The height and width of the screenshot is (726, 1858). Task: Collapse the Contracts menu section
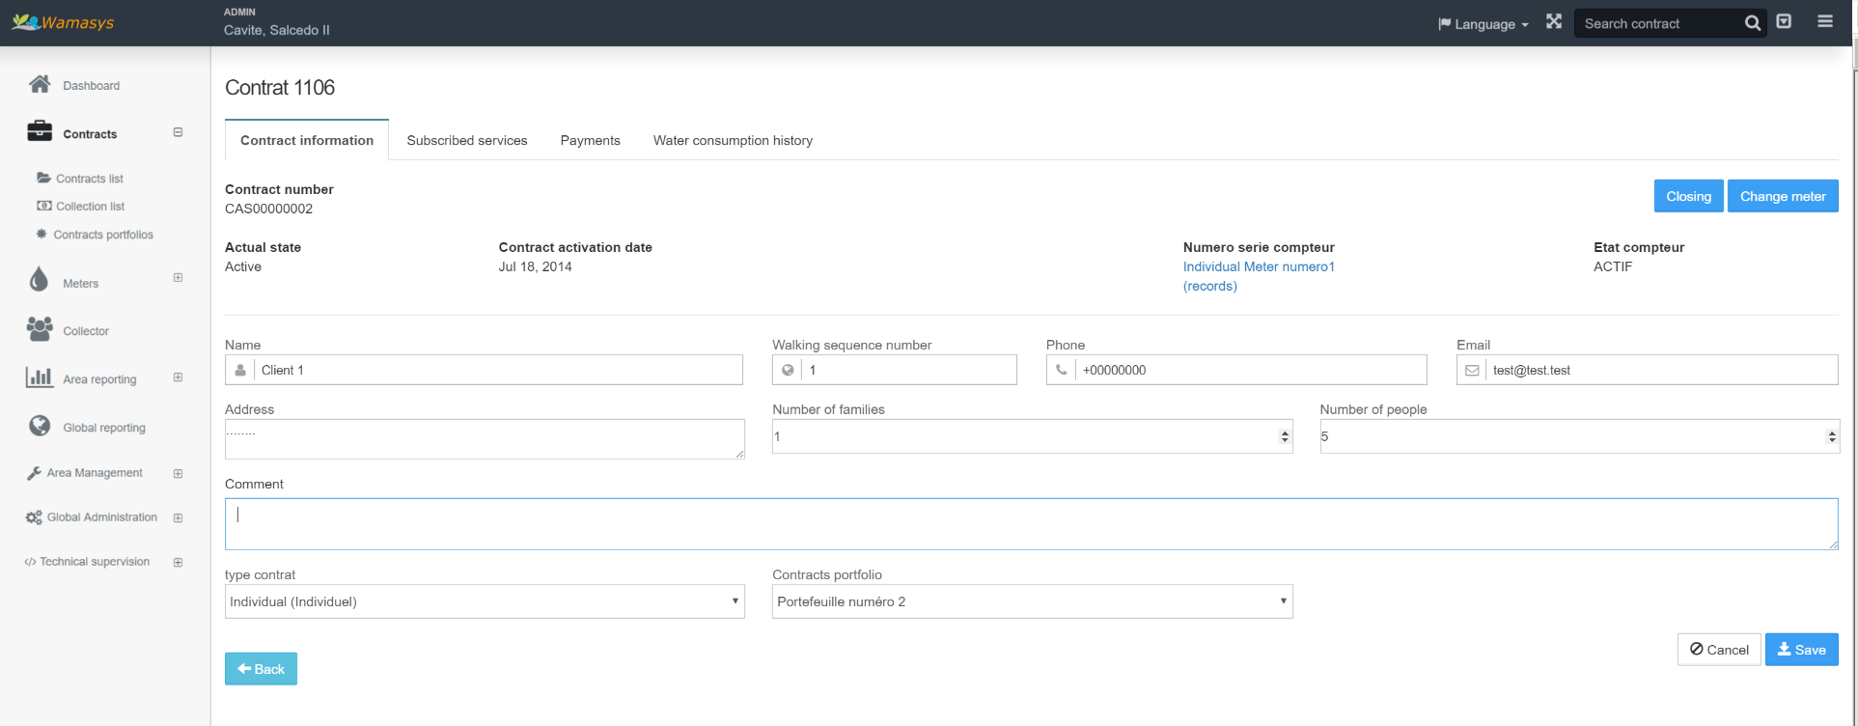(178, 132)
